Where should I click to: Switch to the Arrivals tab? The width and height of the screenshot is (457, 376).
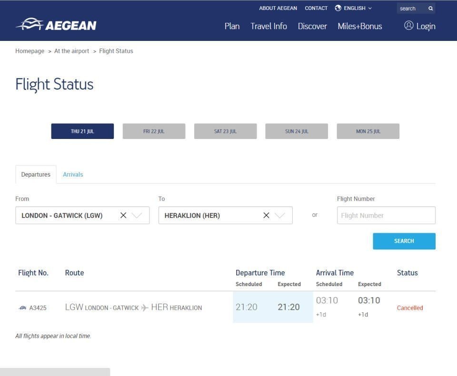[x=73, y=174]
